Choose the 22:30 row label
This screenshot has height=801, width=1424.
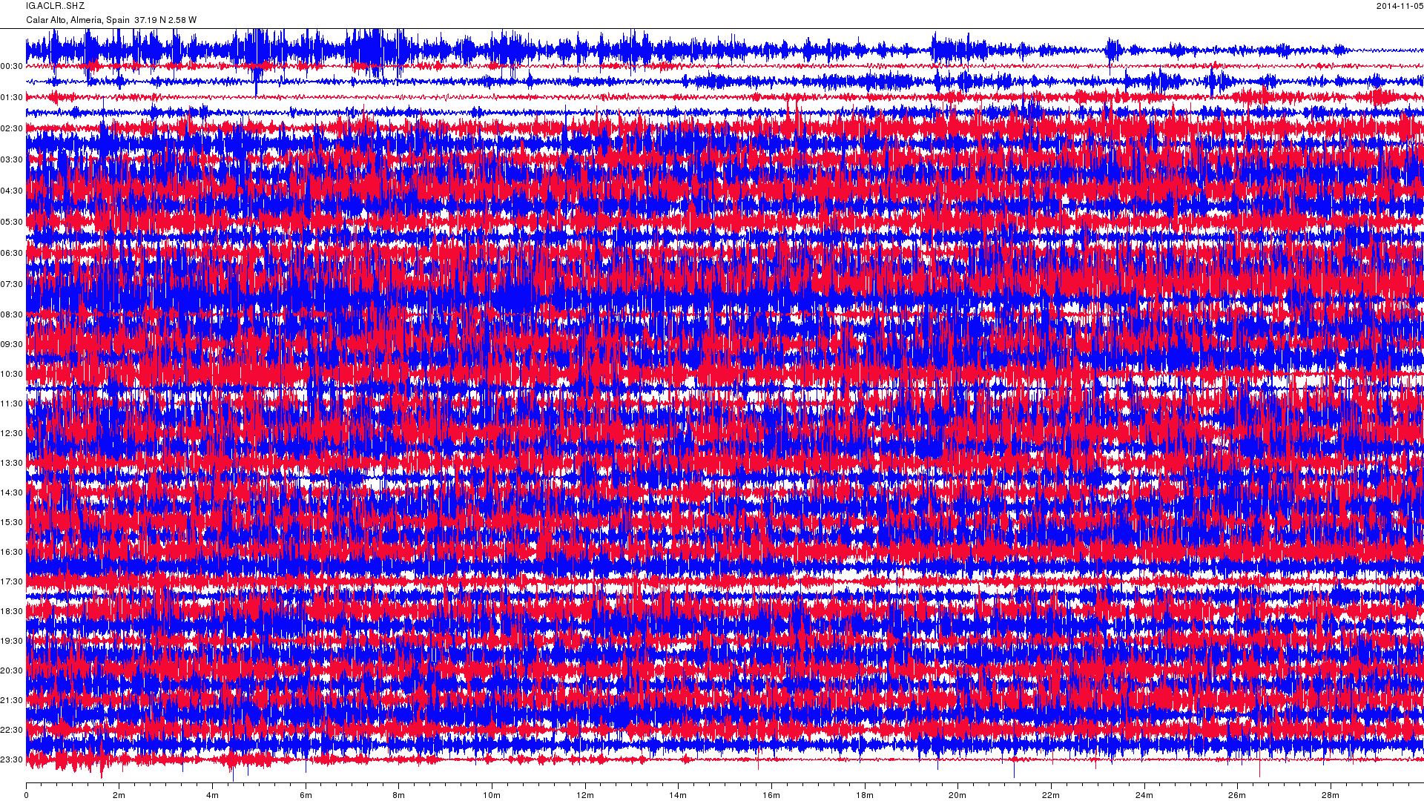coord(12,731)
